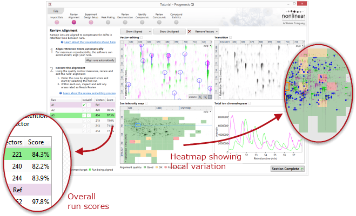Click the Show Unaligned button
356x216 pixels.
(x=170, y=31)
